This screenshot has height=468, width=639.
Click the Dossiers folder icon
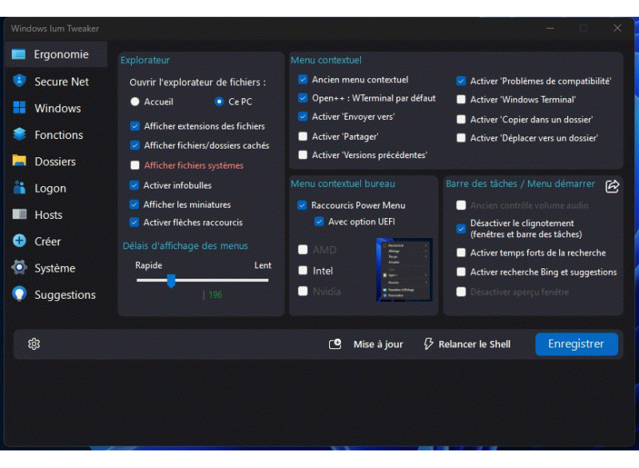pyautogui.click(x=19, y=161)
